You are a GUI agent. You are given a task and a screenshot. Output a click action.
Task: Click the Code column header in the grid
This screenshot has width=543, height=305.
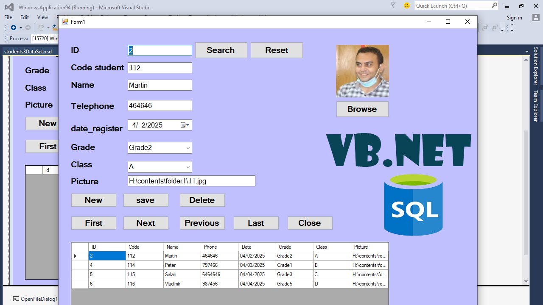[x=145, y=247]
